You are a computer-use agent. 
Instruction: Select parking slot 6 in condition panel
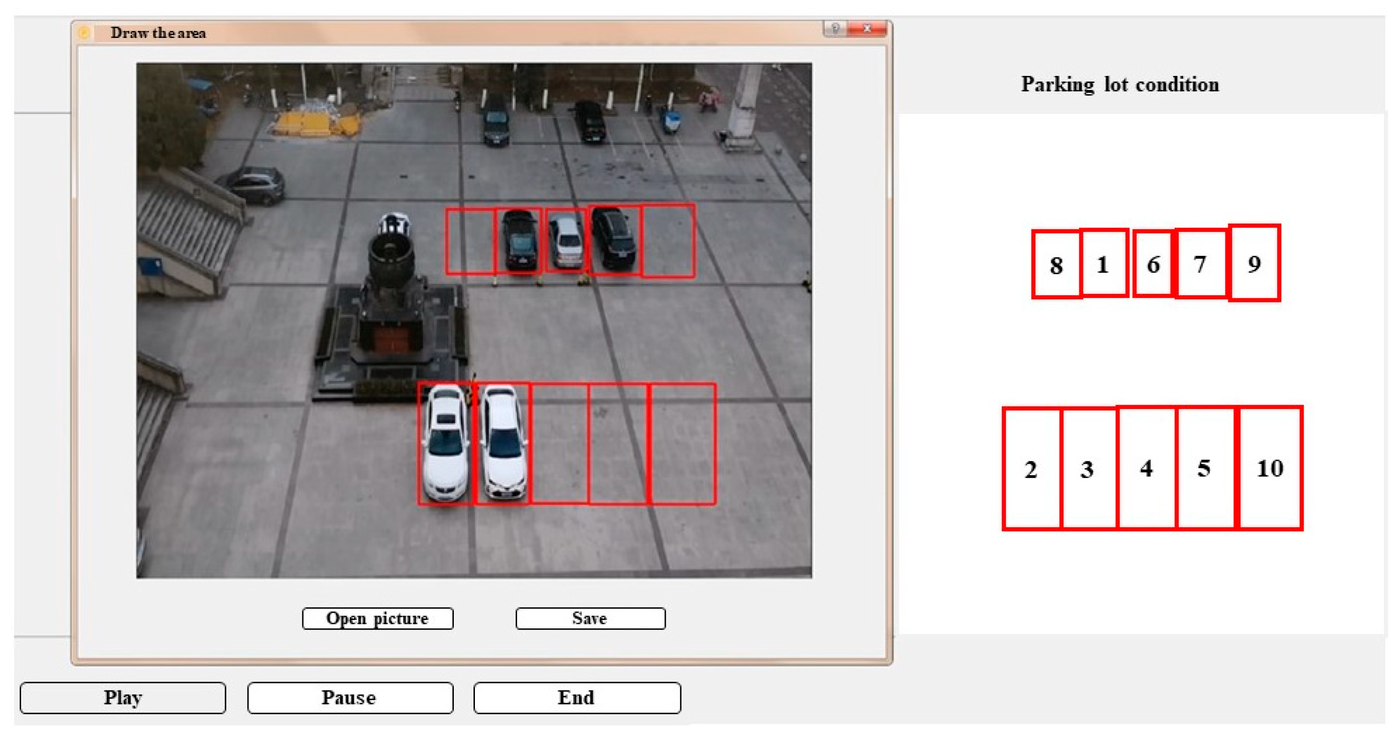coord(1154,263)
